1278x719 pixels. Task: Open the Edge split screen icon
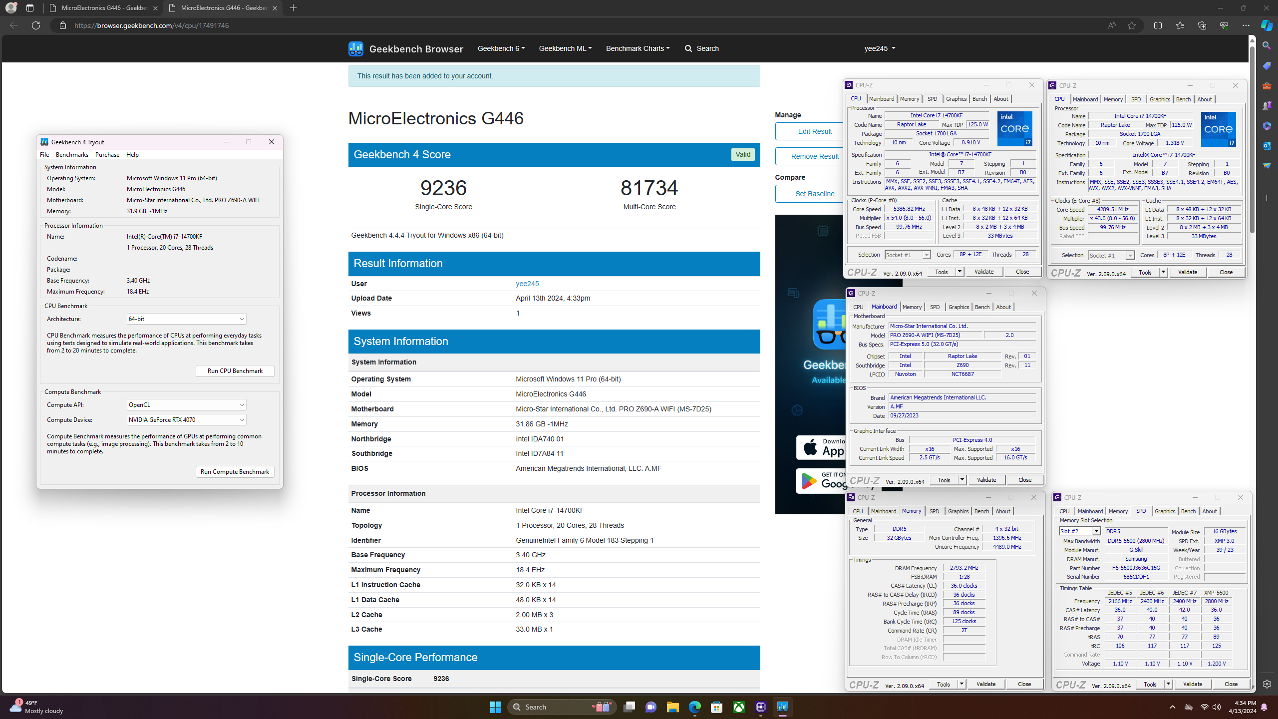pyautogui.click(x=1158, y=25)
